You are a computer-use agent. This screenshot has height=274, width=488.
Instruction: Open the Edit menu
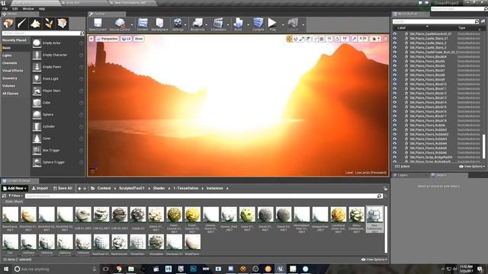(15, 8)
